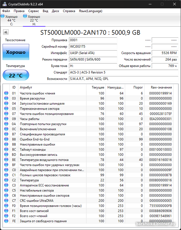The width and height of the screenshot is (181, 230).
Task: Click the status orb for CRC-ошибки UltraDMA
Action: 6,201
